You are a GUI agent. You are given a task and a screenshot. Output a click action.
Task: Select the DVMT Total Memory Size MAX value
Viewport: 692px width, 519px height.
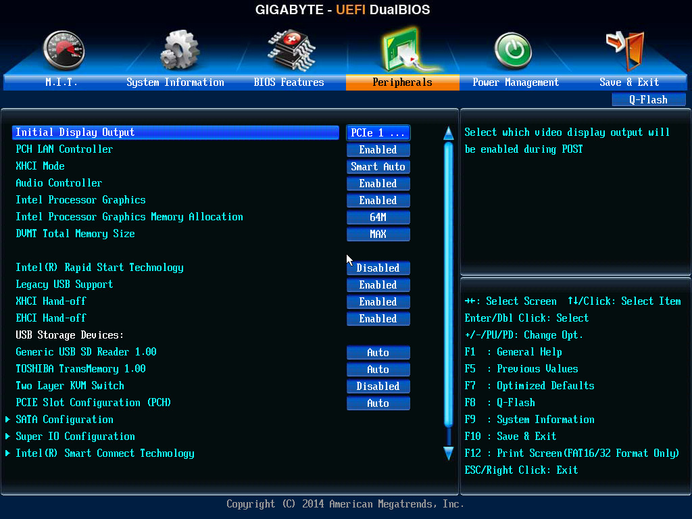[378, 234]
